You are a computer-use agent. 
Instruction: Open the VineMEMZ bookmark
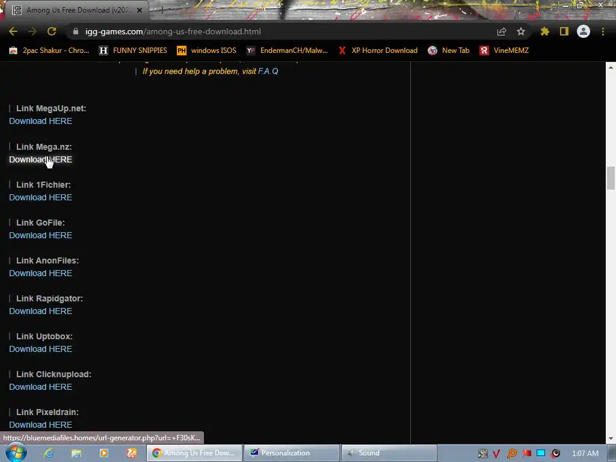click(x=505, y=51)
